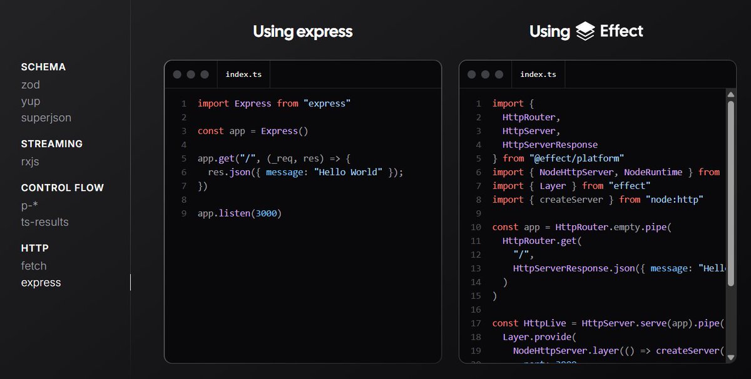Click "HttpRouter," on line 2 of Effect code
Image resolution: width=751 pixels, height=379 pixels.
click(x=531, y=117)
